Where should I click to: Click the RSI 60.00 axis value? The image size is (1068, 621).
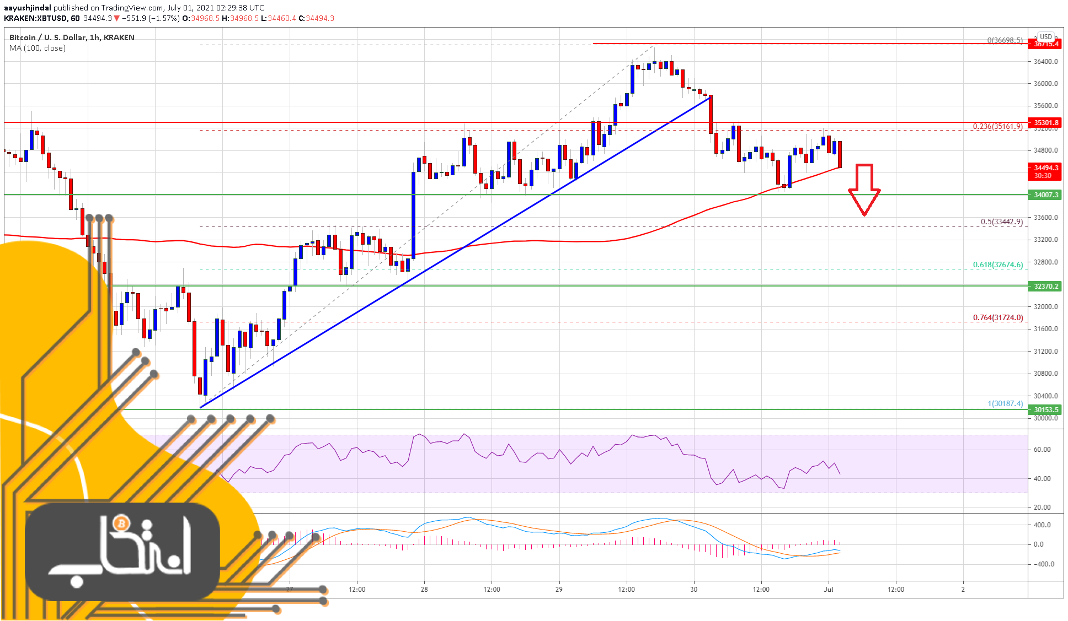1042,450
